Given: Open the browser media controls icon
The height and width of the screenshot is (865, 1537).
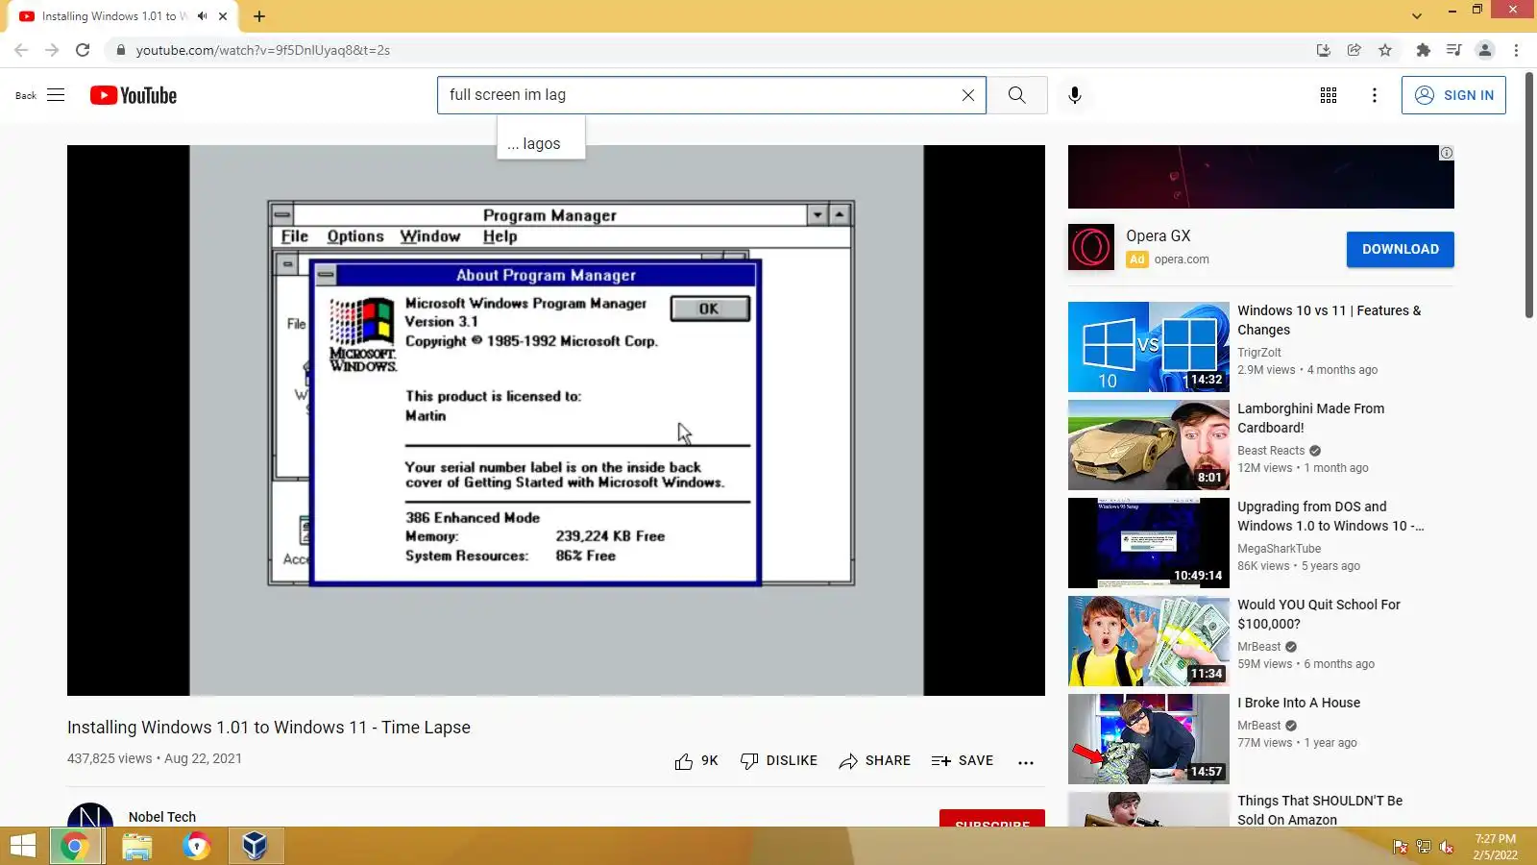Looking at the screenshot, I should click(1453, 50).
